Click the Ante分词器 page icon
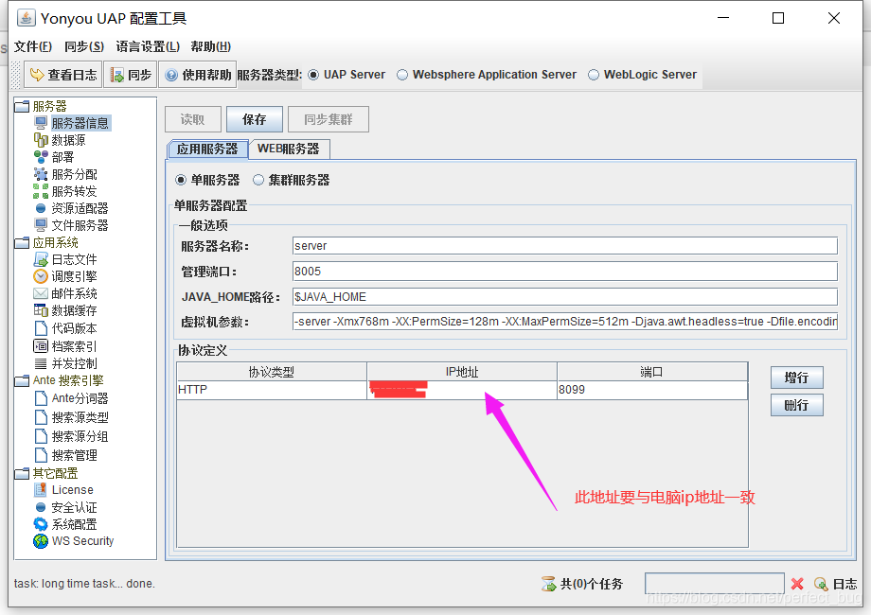Viewport: 871px width, 615px height. click(x=41, y=398)
